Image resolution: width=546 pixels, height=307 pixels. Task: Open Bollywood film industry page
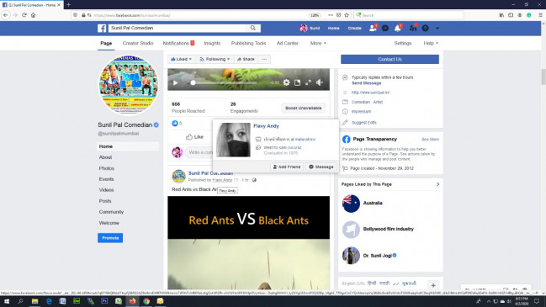(389, 229)
